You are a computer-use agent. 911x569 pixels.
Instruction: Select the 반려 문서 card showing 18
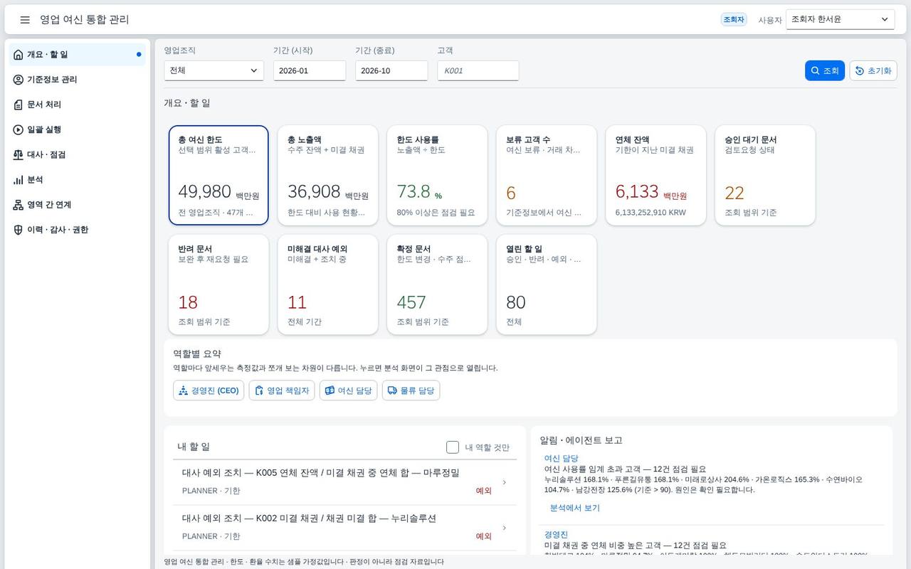tap(218, 284)
